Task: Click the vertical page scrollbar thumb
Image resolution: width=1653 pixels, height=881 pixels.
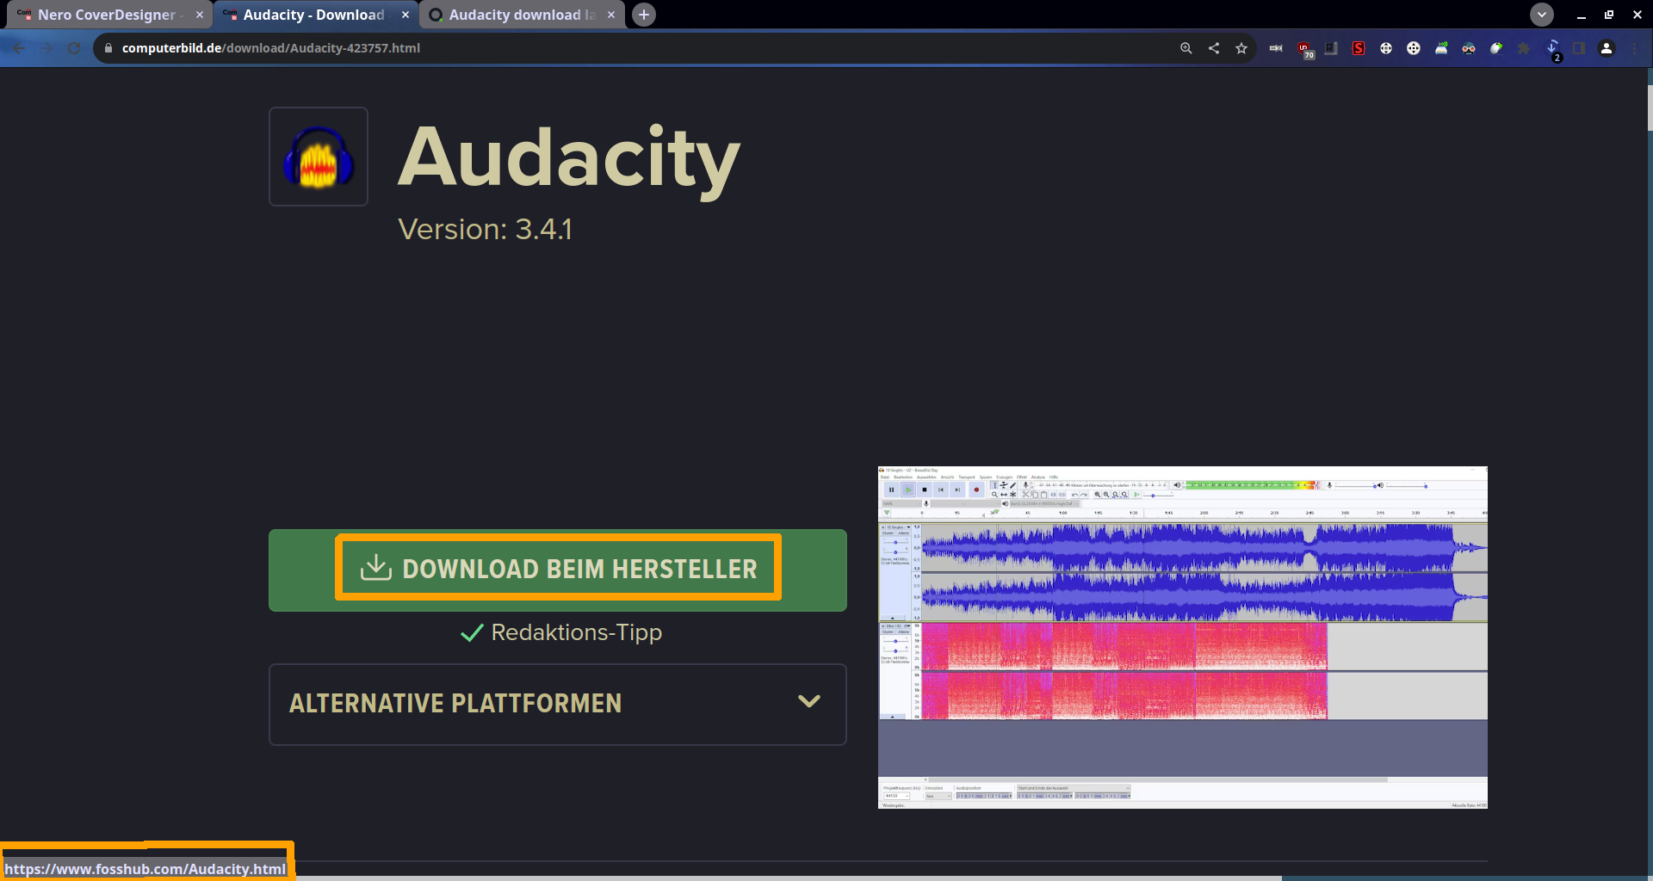Action: tap(1650, 108)
